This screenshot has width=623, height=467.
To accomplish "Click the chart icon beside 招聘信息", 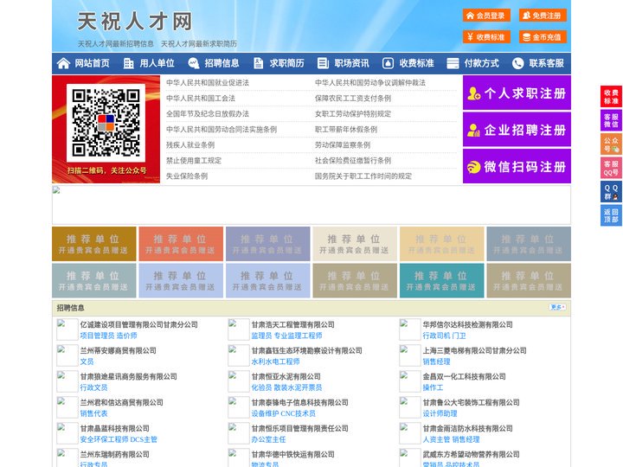I will (194, 63).
